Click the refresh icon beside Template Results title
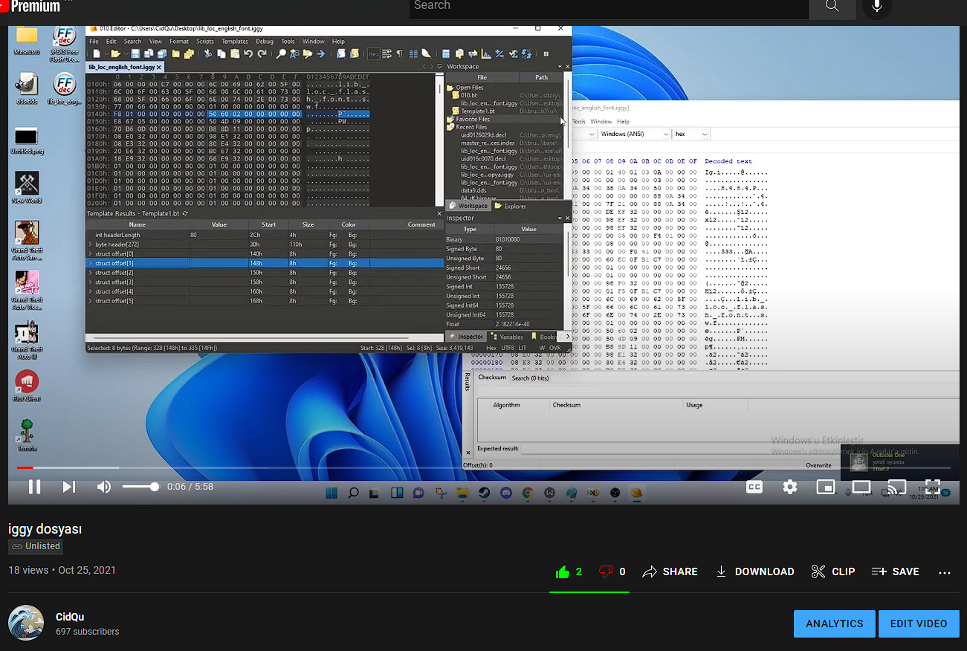Image resolution: width=967 pixels, height=651 pixels. pos(185,213)
